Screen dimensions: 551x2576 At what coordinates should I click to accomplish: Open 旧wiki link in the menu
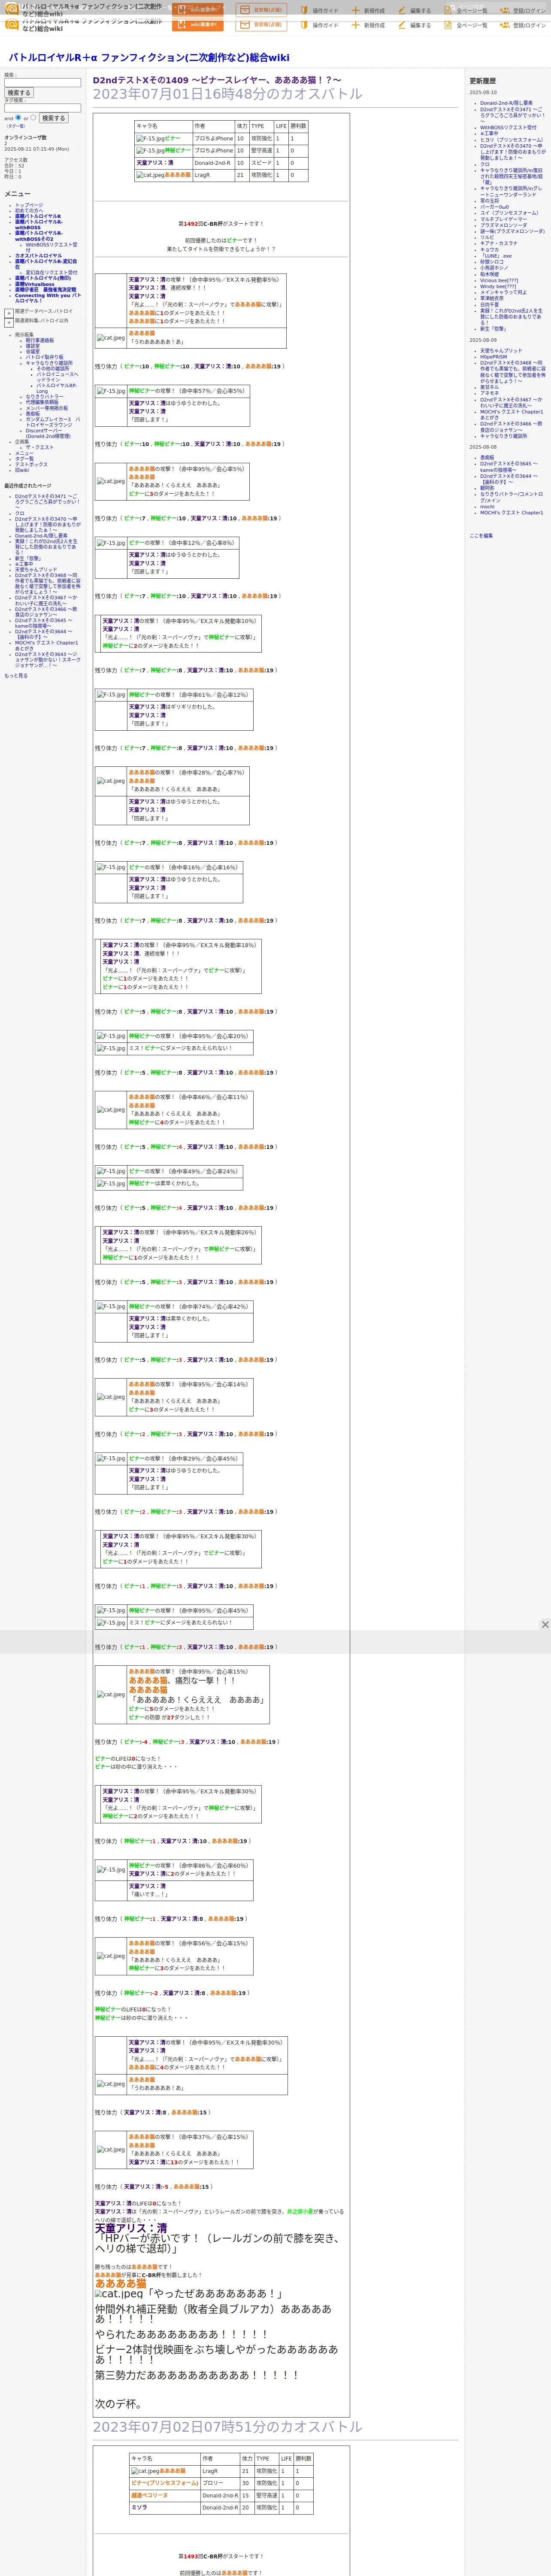pyautogui.click(x=22, y=470)
